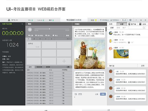Open the 礼物 tab with gift icon
This screenshot has height=111, width=148.
142,24
